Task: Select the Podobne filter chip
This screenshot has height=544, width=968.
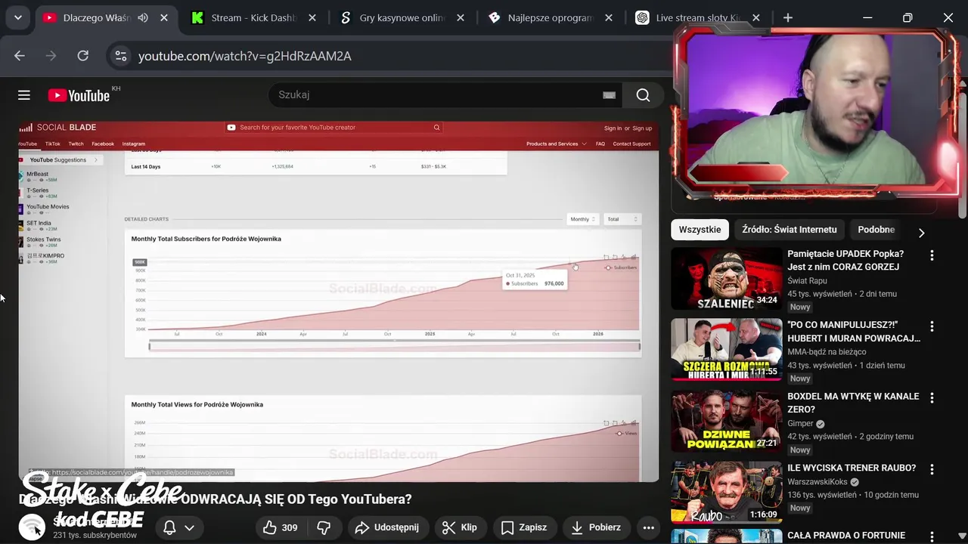Action: coord(876,230)
